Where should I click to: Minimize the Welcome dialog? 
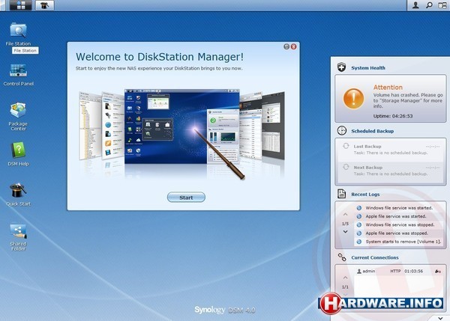click(x=286, y=46)
